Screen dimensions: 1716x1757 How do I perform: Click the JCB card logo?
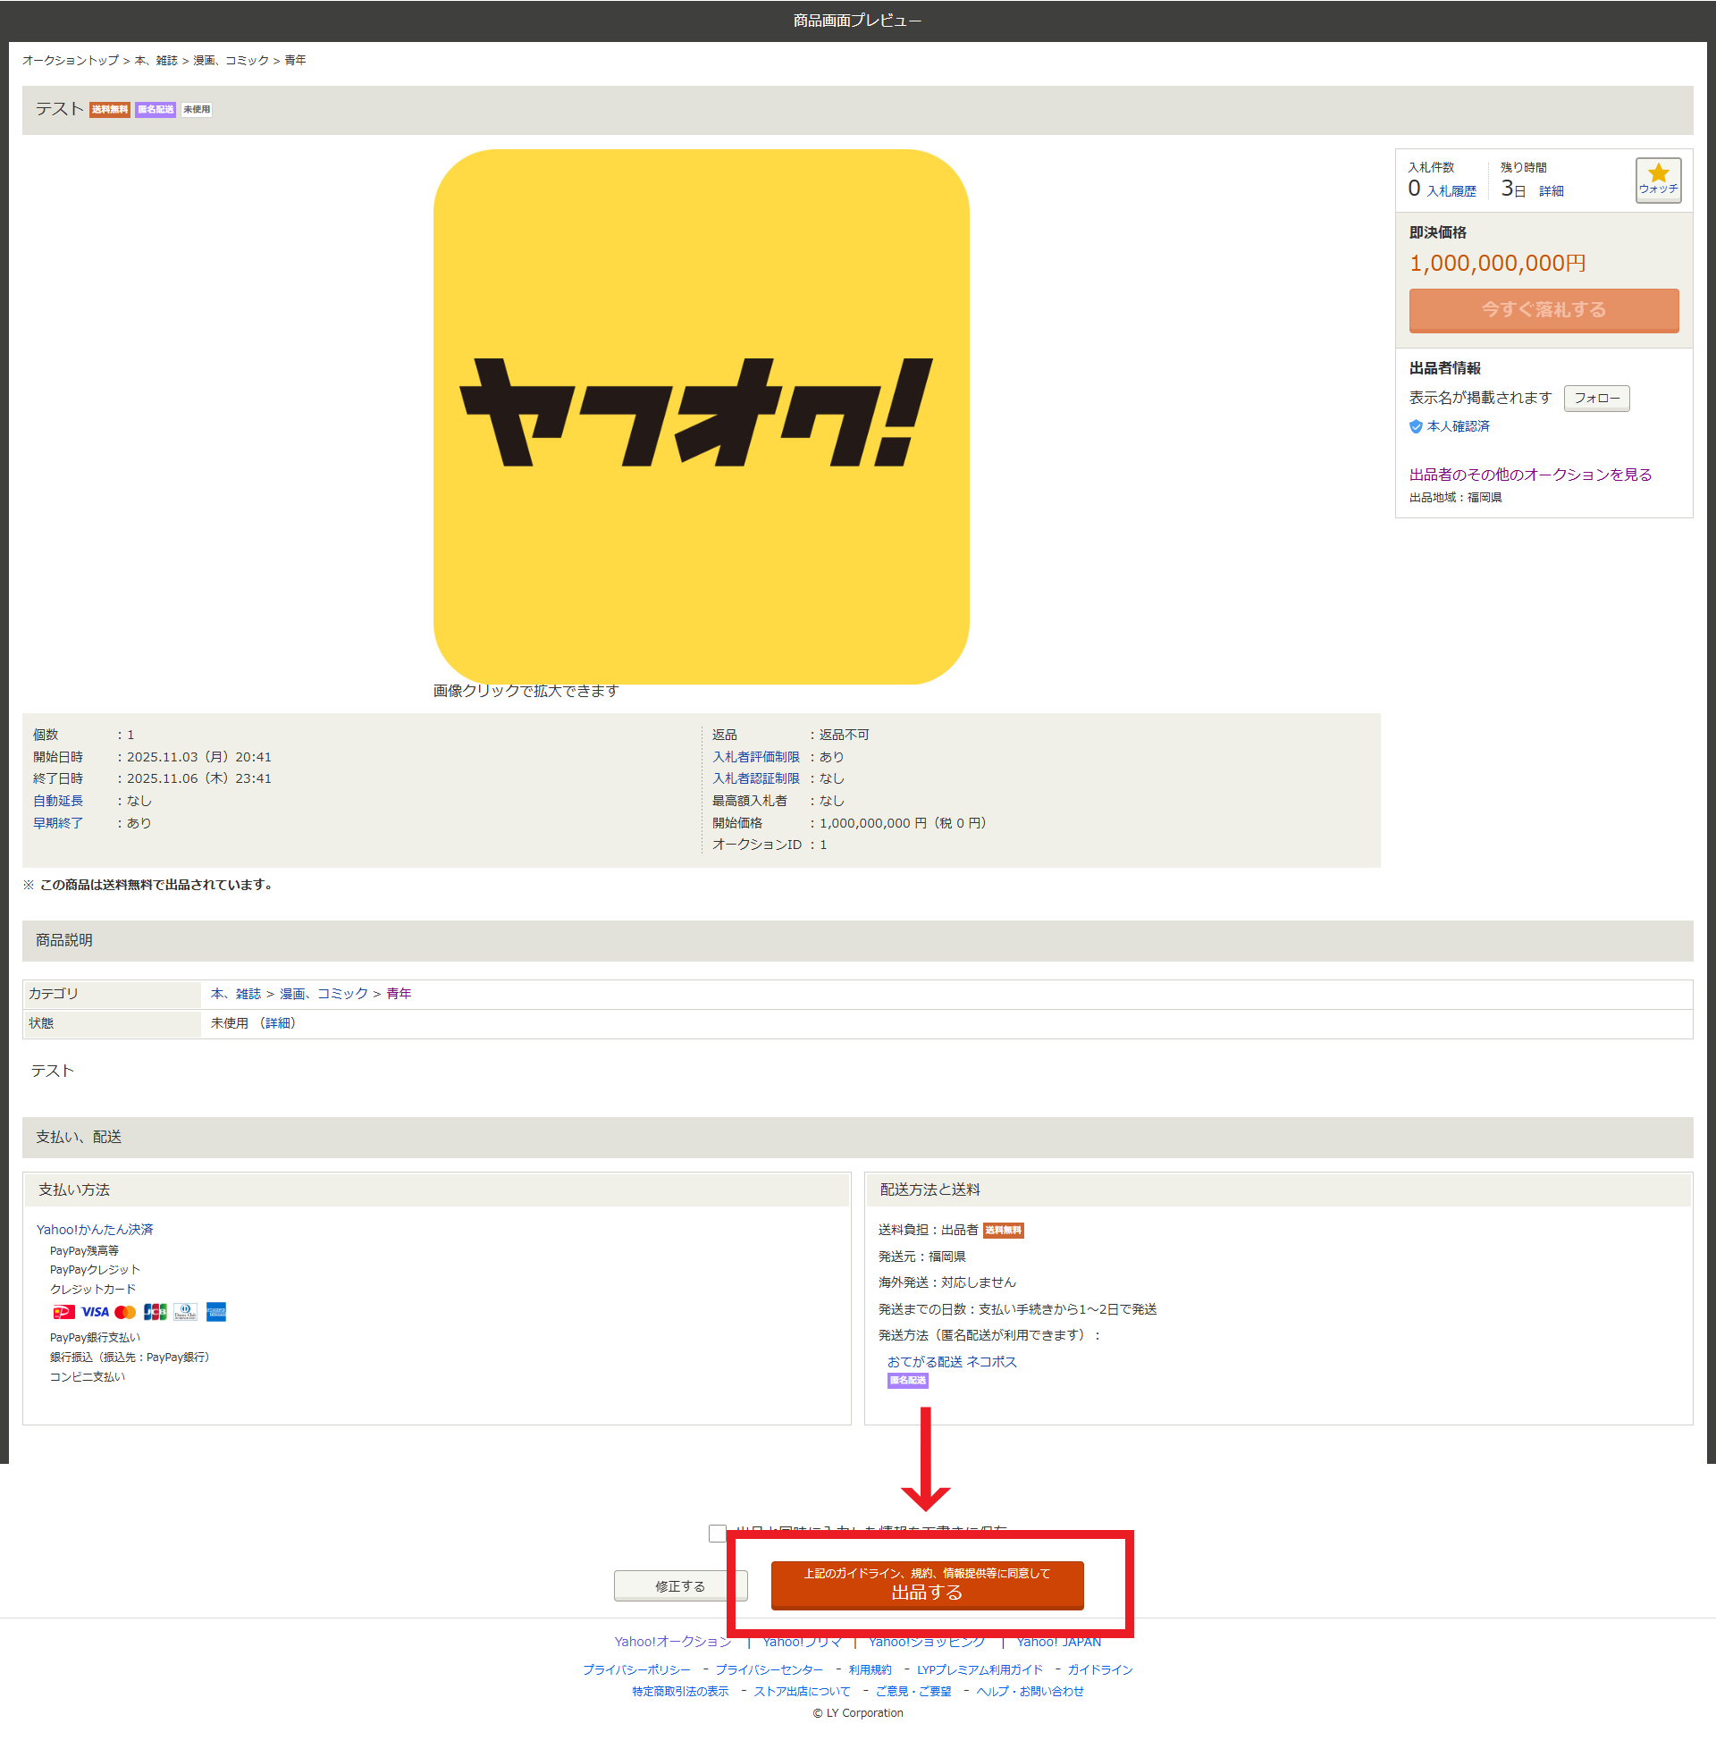tap(155, 1312)
